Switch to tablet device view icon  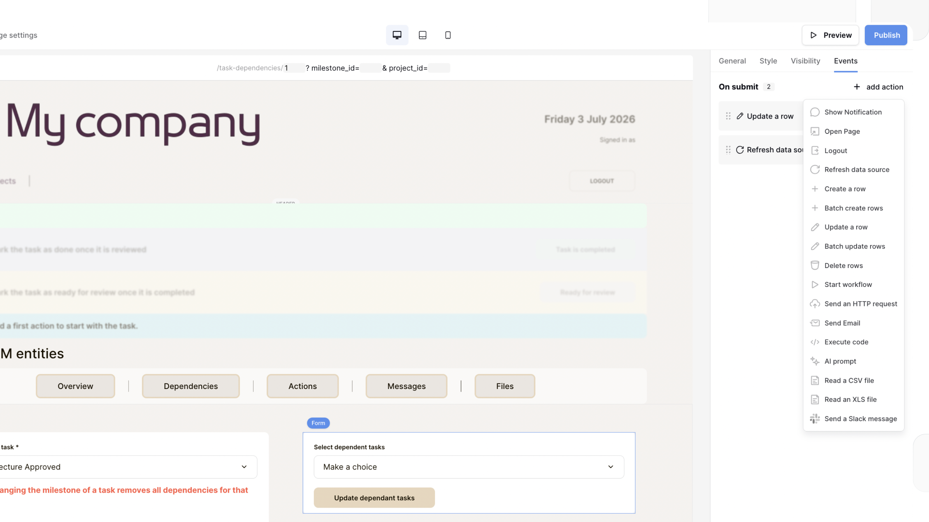(422, 35)
